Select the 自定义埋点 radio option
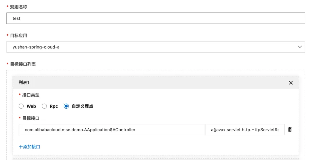The image size is (311, 160). pos(67,106)
